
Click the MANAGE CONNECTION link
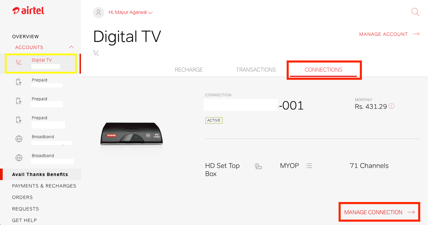(379, 212)
